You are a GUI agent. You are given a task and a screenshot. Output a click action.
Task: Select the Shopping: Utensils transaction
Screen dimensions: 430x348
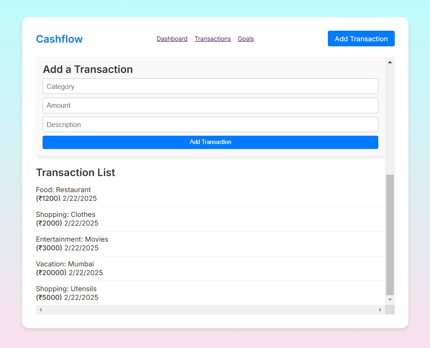pos(66,293)
